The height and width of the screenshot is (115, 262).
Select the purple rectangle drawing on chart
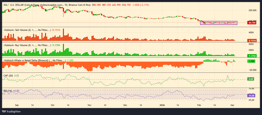point(219,21)
